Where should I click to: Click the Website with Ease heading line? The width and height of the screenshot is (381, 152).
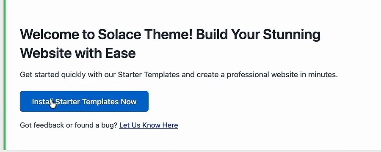click(x=78, y=53)
